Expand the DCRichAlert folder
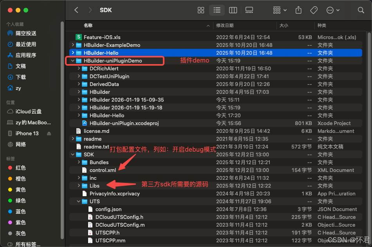The image size is (372, 247). (79, 68)
